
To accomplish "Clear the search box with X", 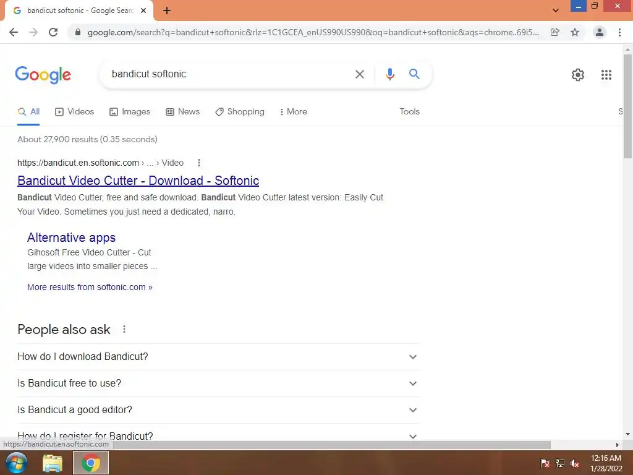I will point(360,74).
